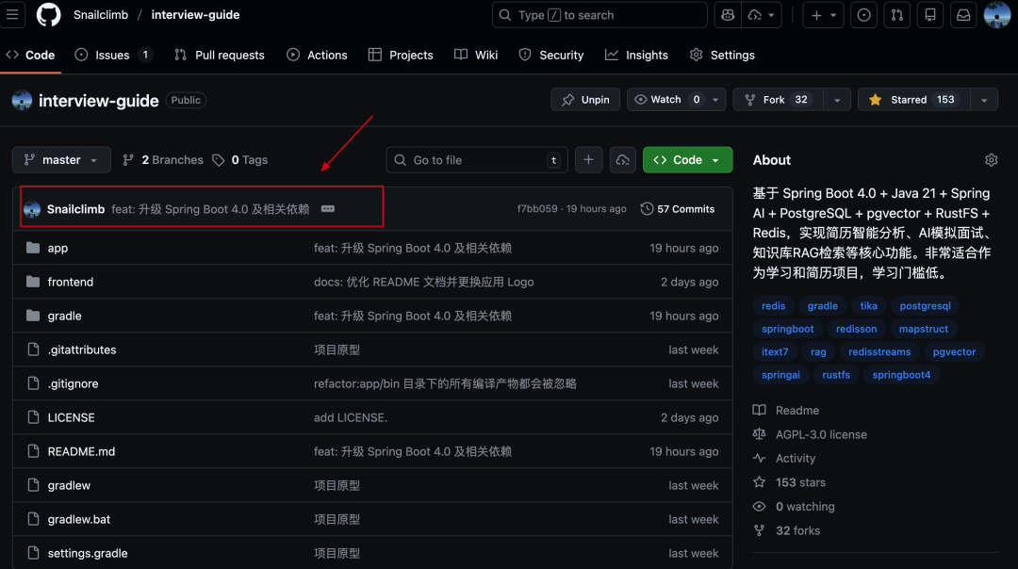
Task: Click the repositories icon in header
Action: [930, 15]
